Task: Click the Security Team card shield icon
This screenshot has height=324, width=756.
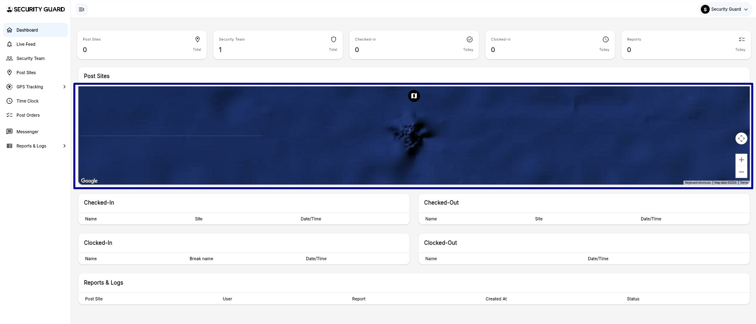Action: pyautogui.click(x=334, y=39)
